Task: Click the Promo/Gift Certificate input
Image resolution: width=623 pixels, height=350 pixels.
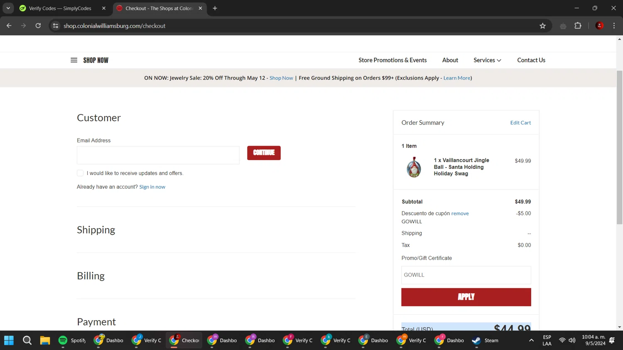Action: tap(466, 275)
